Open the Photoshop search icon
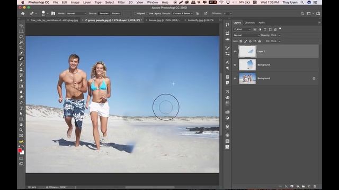Image resolution: width=339 pixels, height=190 pixels. pos(302,13)
